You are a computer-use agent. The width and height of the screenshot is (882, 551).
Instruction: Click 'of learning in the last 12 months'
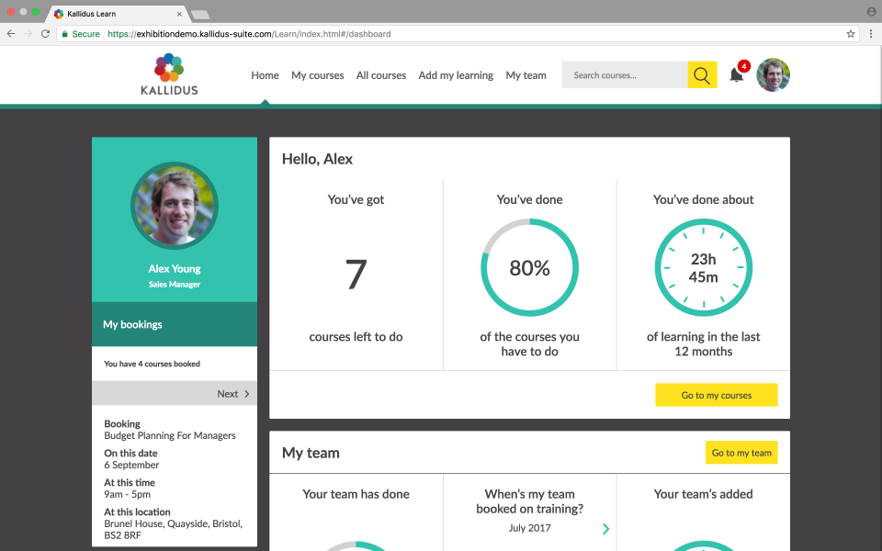pos(703,344)
